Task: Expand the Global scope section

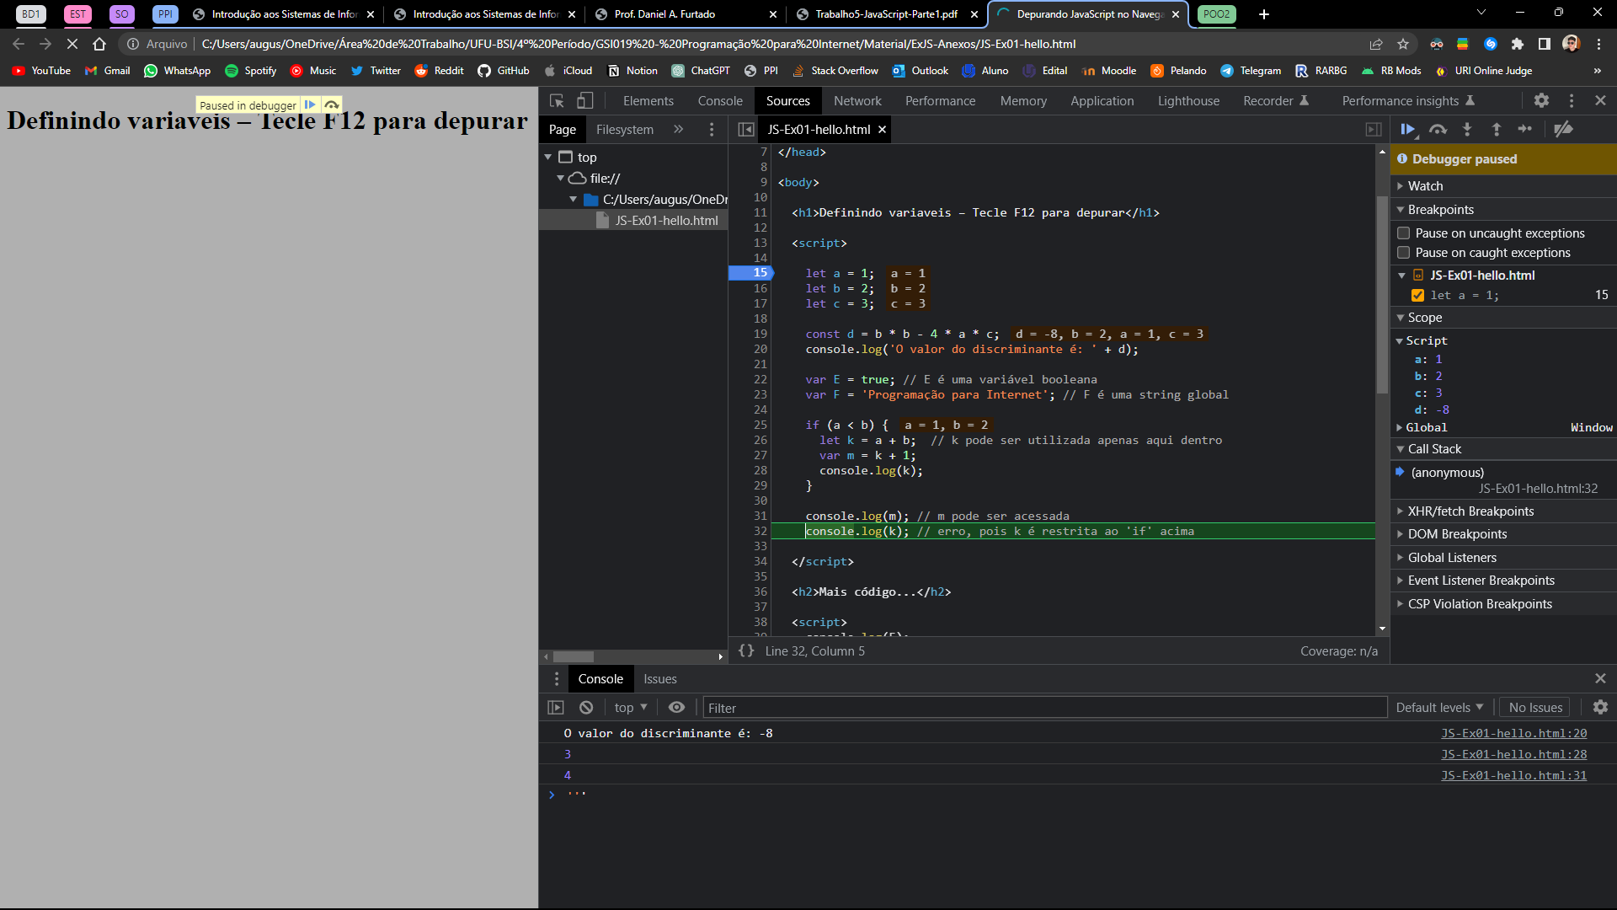Action: point(1402,426)
